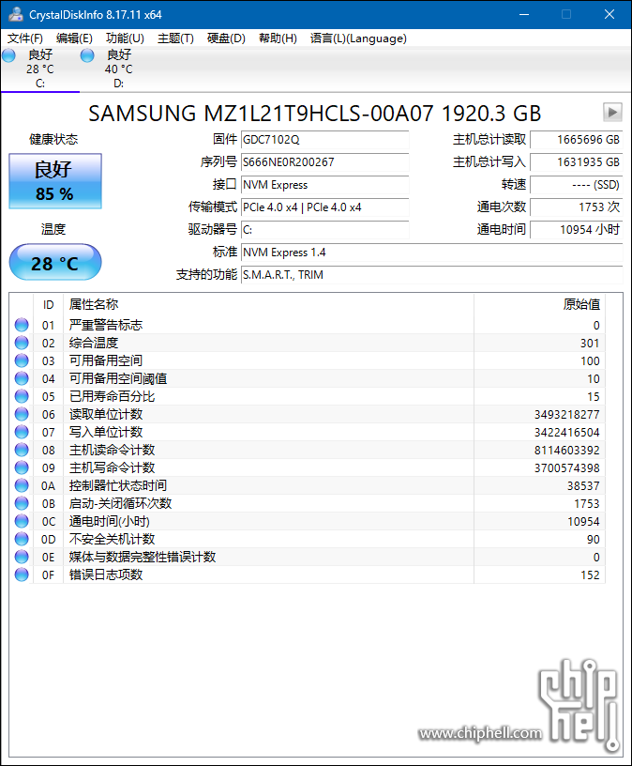
Task: Click the features field S.M.A.R.T., TRIM
Action: (x=432, y=274)
